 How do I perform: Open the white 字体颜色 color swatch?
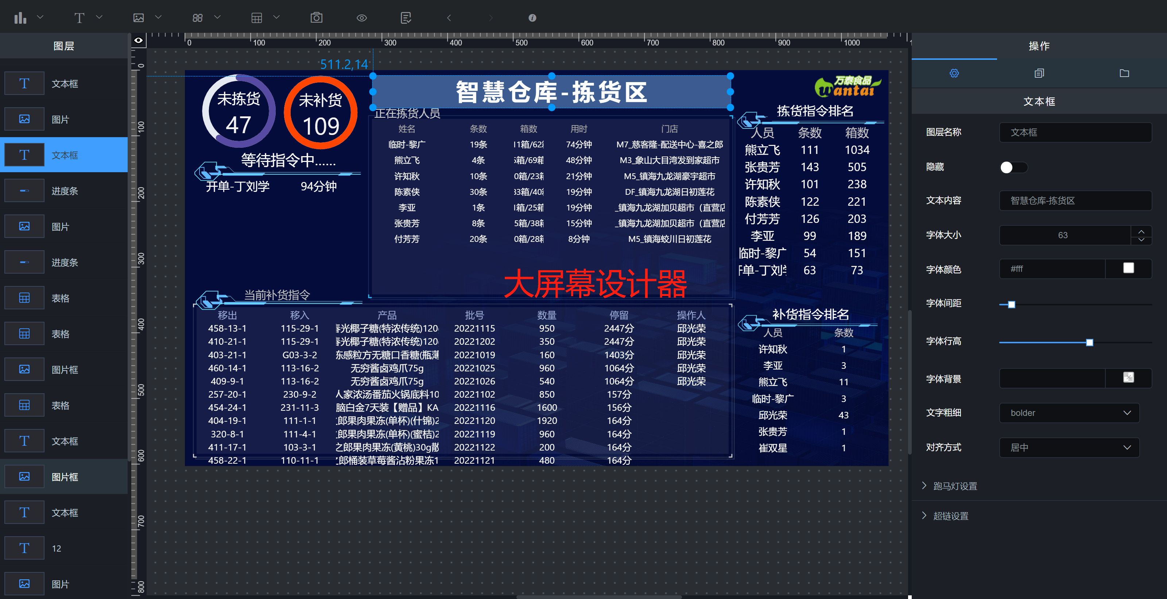1128,268
